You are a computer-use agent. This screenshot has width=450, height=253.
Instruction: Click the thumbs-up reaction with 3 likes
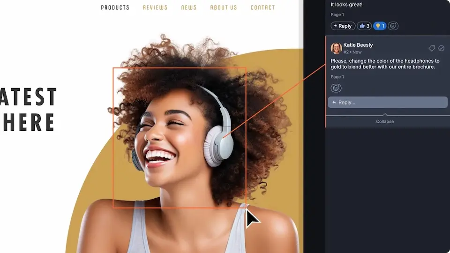364,26
